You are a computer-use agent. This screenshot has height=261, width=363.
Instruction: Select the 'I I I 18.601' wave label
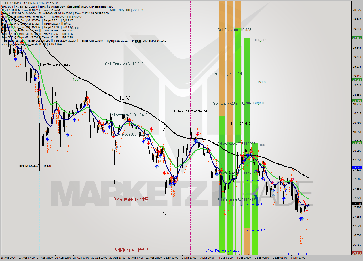pos(122,98)
